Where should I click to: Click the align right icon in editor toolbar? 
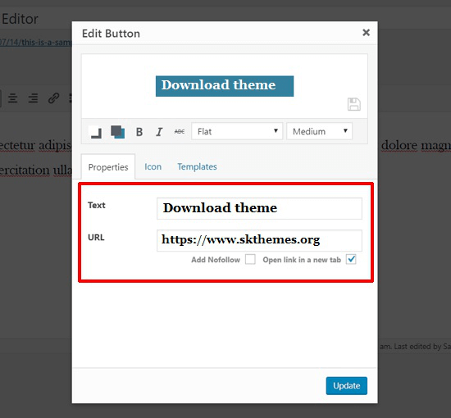tap(33, 98)
